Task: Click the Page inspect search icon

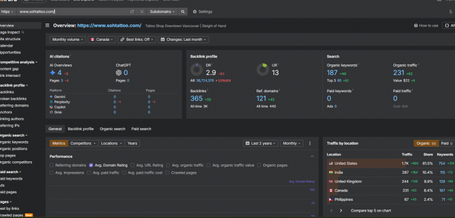Action: [23, 32]
